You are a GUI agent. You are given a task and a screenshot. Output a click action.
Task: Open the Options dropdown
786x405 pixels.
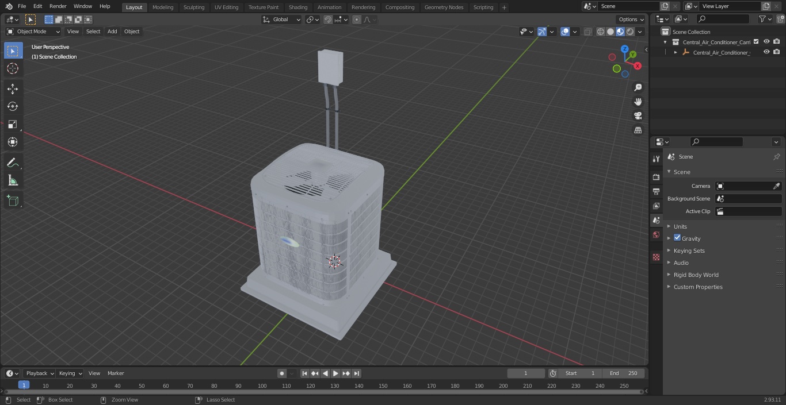(631, 20)
